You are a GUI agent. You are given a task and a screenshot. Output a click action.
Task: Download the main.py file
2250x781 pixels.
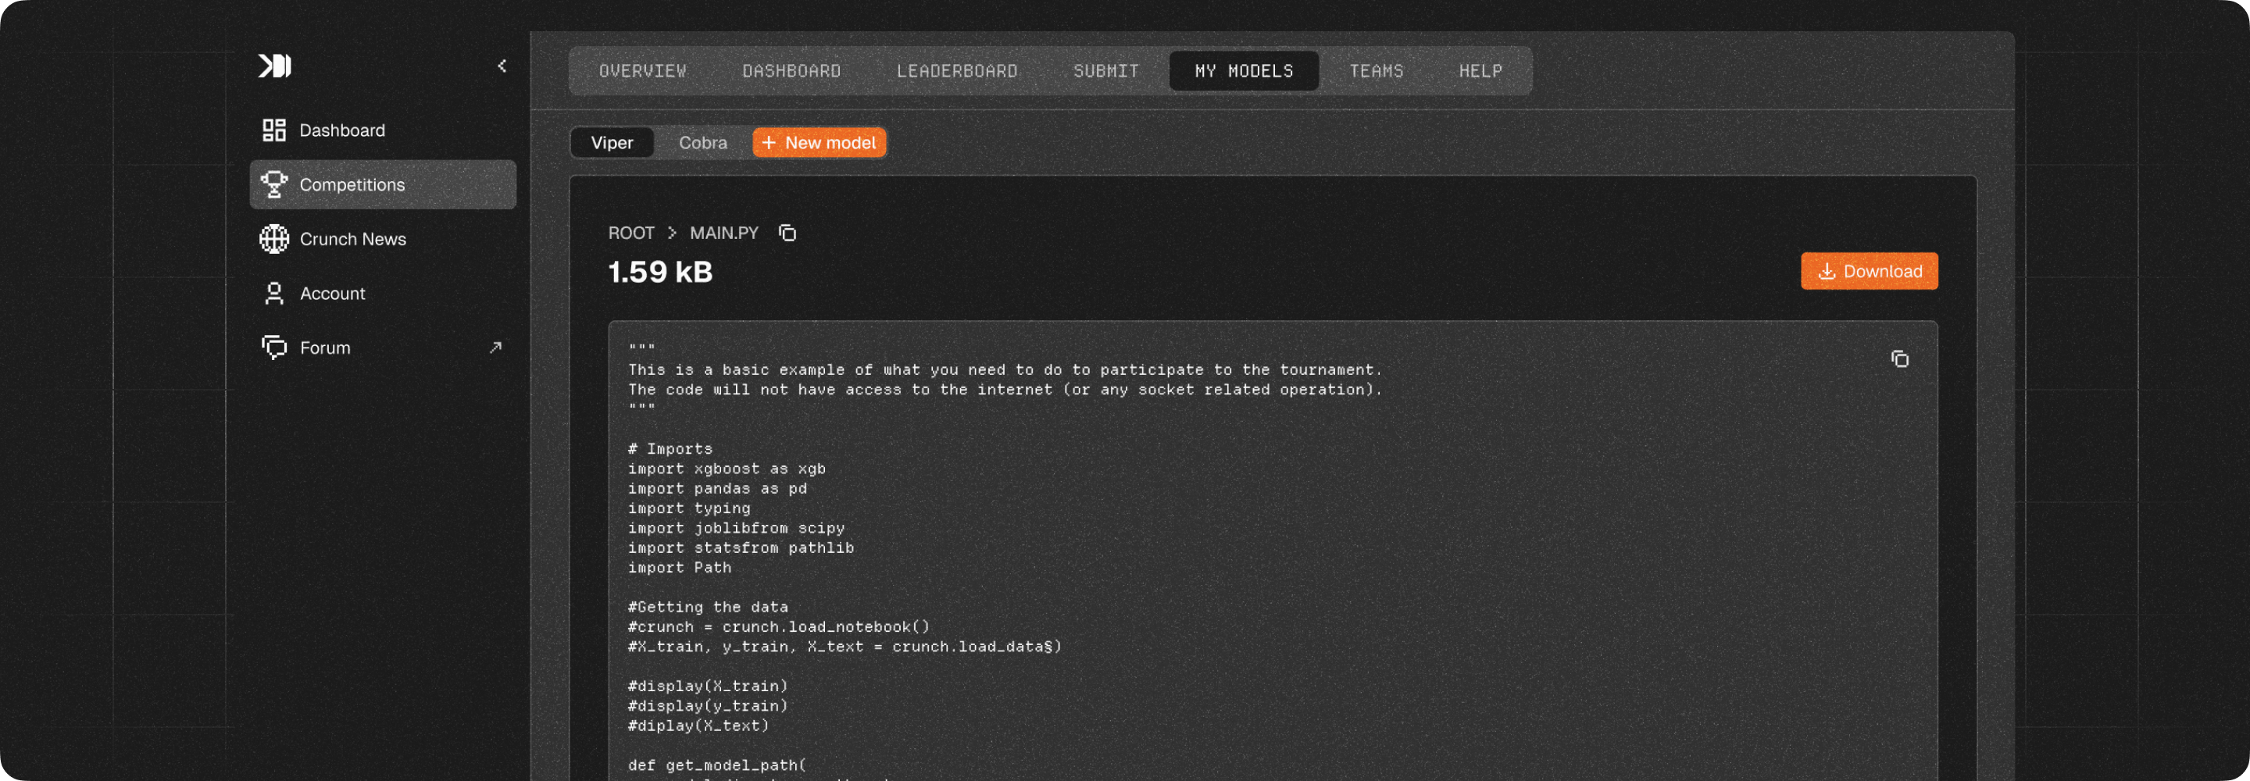[x=1868, y=272]
